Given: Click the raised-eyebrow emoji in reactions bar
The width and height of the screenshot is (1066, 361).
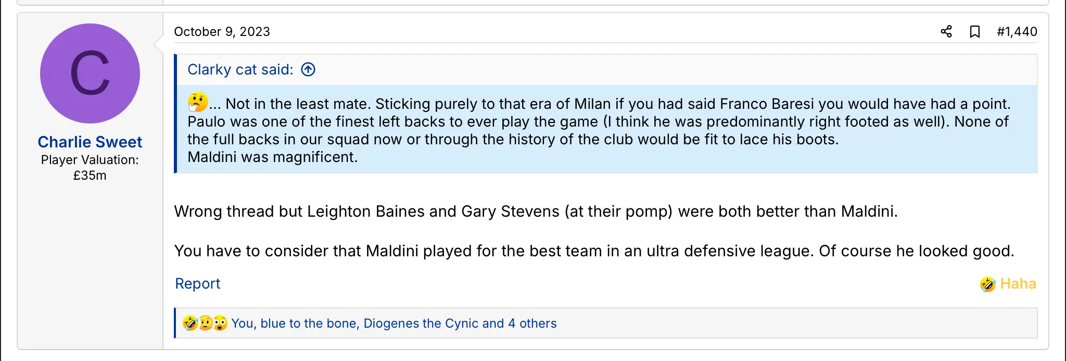Looking at the screenshot, I should coord(205,323).
